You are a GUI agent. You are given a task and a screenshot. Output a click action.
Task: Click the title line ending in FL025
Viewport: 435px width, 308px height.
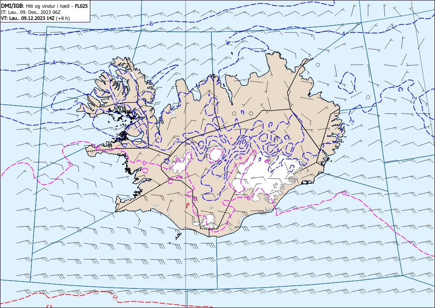pyautogui.click(x=44, y=6)
